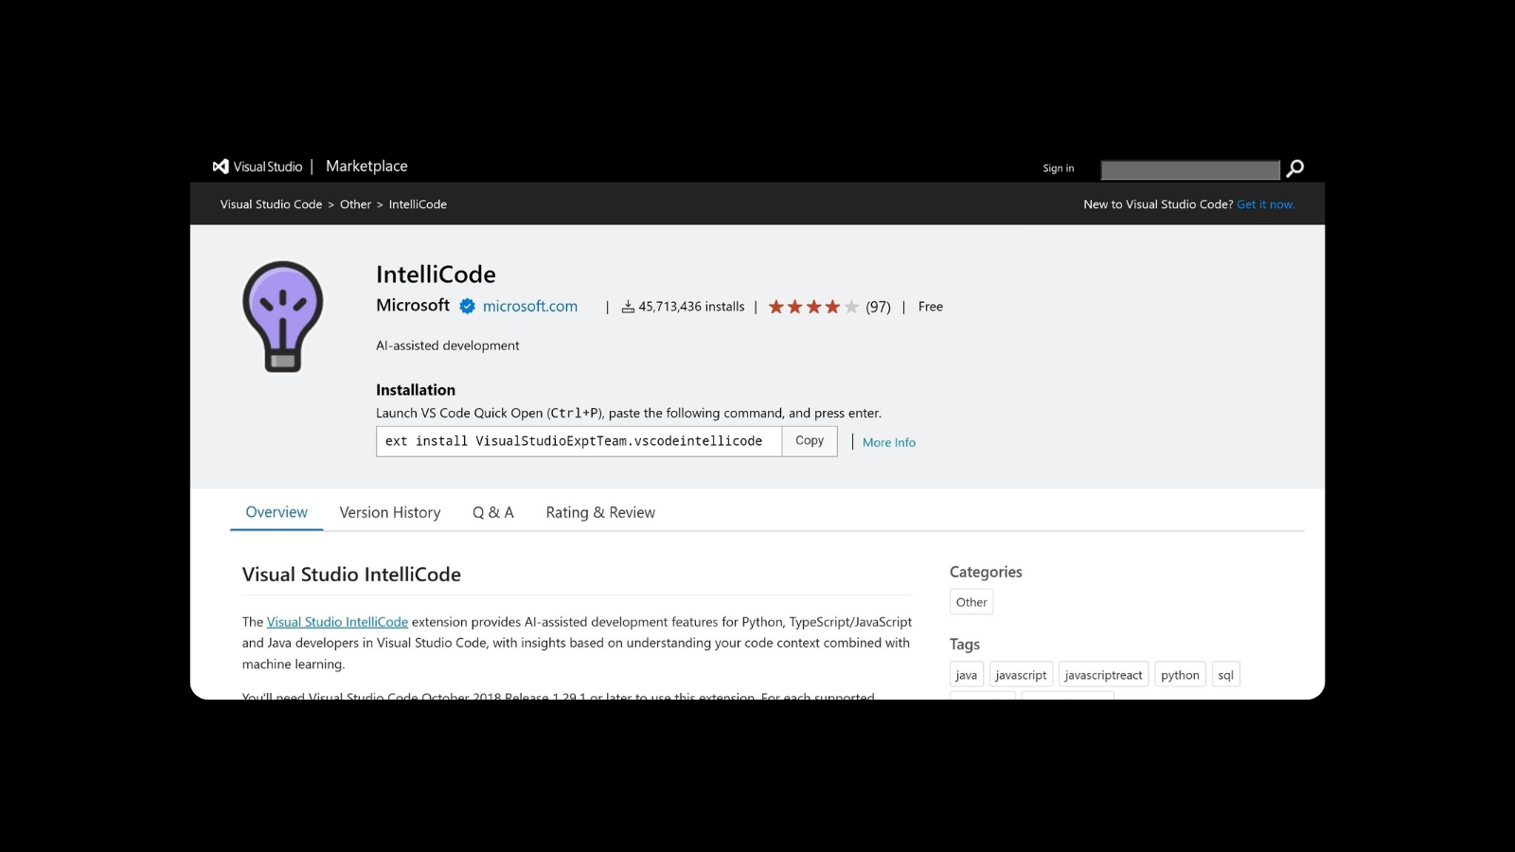Click the Installation heading

coord(416,390)
